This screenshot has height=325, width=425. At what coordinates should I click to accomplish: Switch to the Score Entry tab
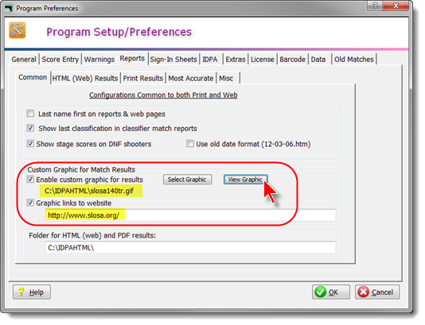point(60,60)
